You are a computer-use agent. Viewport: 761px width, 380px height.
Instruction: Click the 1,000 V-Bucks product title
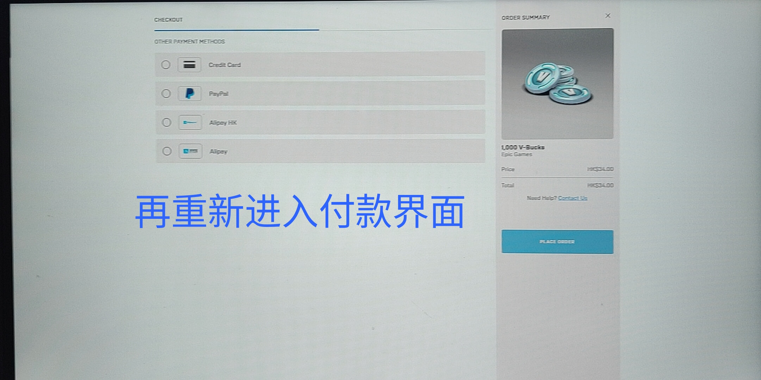pos(523,147)
